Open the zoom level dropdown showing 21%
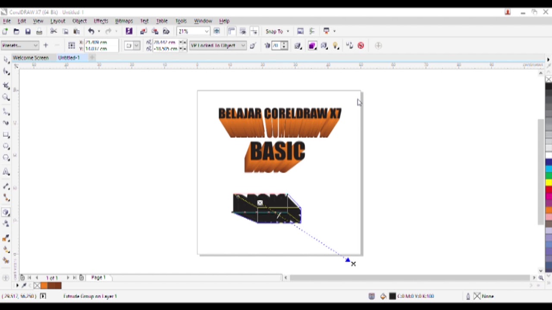Viewport: 552px width, 310px height. (x=207, y=31)
